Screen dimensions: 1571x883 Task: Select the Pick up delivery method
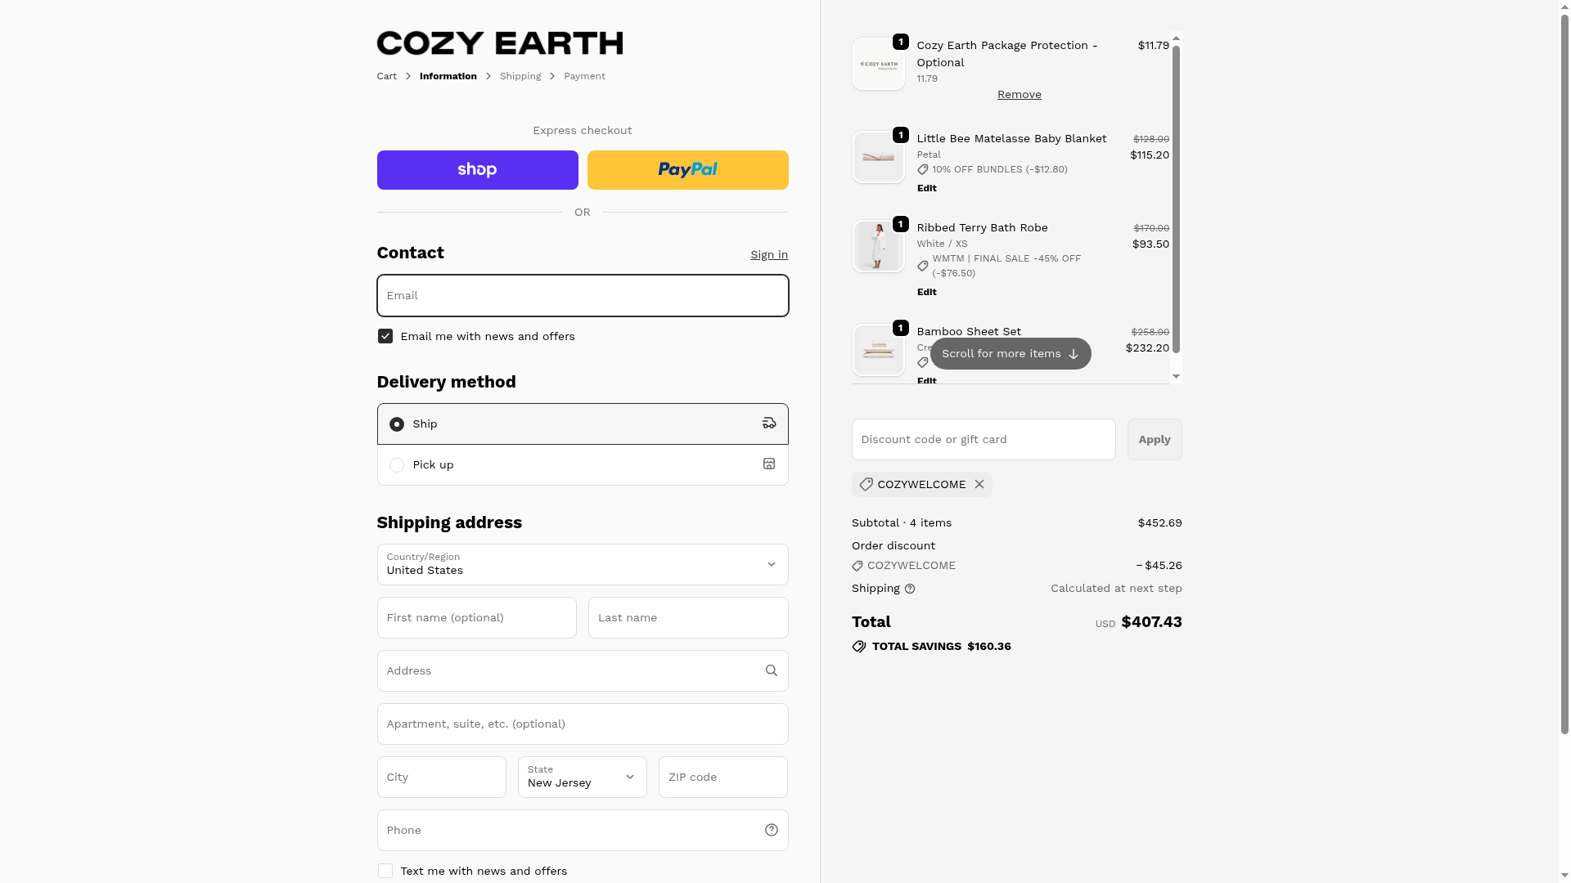coord(397,464)
